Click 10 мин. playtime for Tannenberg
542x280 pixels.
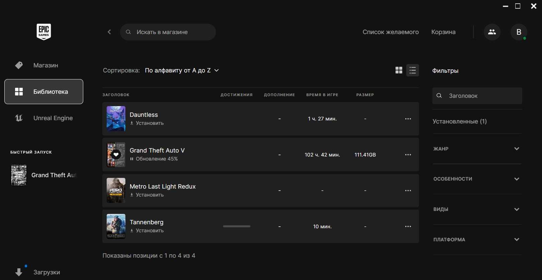tap(322, 227)
